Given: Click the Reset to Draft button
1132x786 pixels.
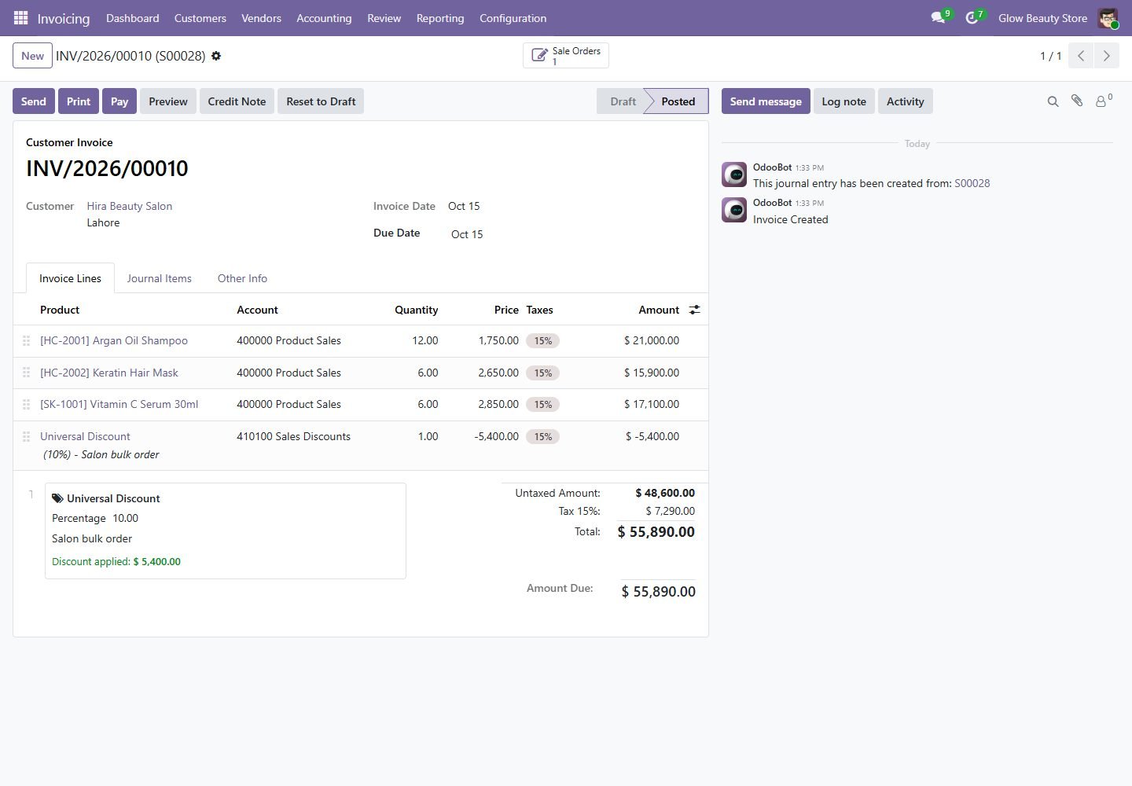Looking at the screenshot, I should click(321, 101).
